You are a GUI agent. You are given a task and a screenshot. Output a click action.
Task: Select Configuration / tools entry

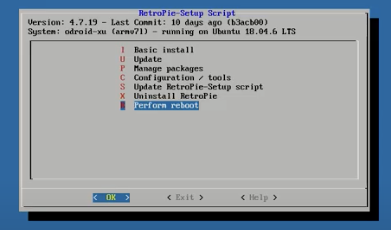tap(183, 78)
